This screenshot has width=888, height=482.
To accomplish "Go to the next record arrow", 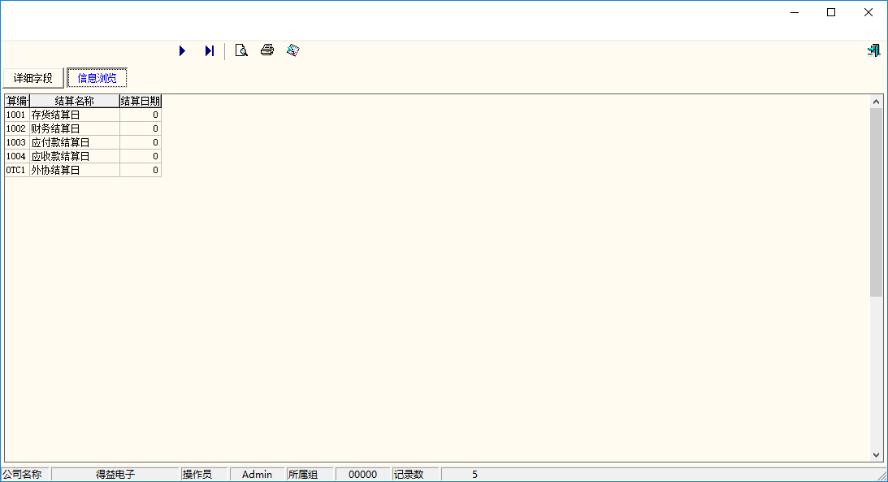I will click(183, 51).
